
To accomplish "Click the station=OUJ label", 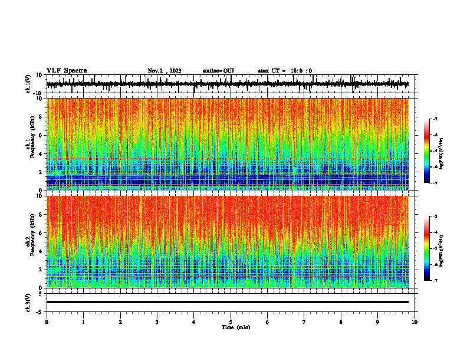I will tap(218, 71).
